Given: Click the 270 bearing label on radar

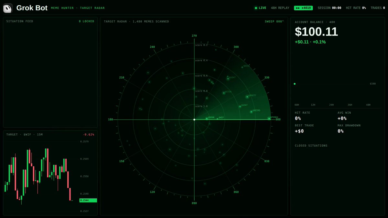Looking at the screenshot, I should tap(194, 36).
